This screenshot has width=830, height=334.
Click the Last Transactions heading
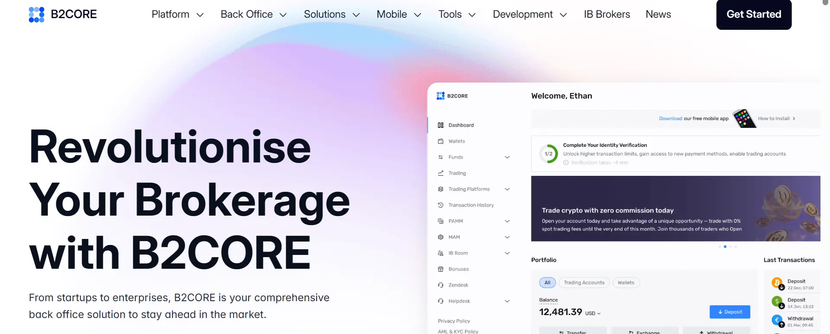click(x=789, y=260)
